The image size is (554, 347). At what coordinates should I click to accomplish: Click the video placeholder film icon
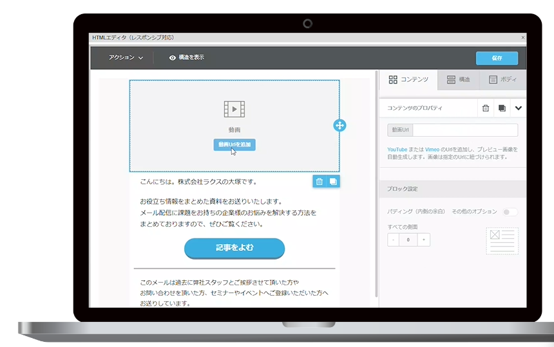click(234, 109)
